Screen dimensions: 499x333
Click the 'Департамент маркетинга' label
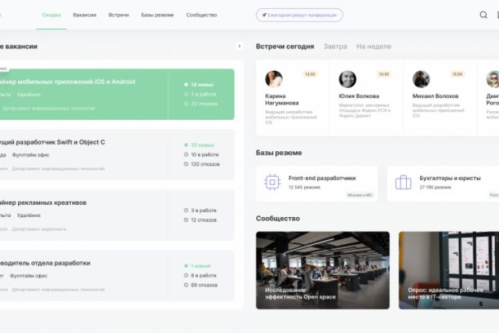pyautogui.click(x=39, y=229)
